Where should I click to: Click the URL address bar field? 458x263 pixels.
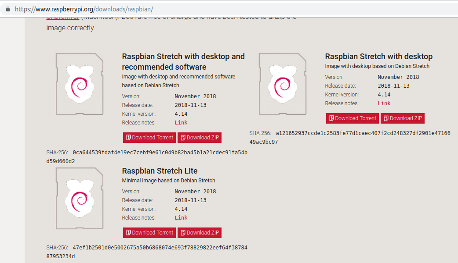(x=229, y=9)
